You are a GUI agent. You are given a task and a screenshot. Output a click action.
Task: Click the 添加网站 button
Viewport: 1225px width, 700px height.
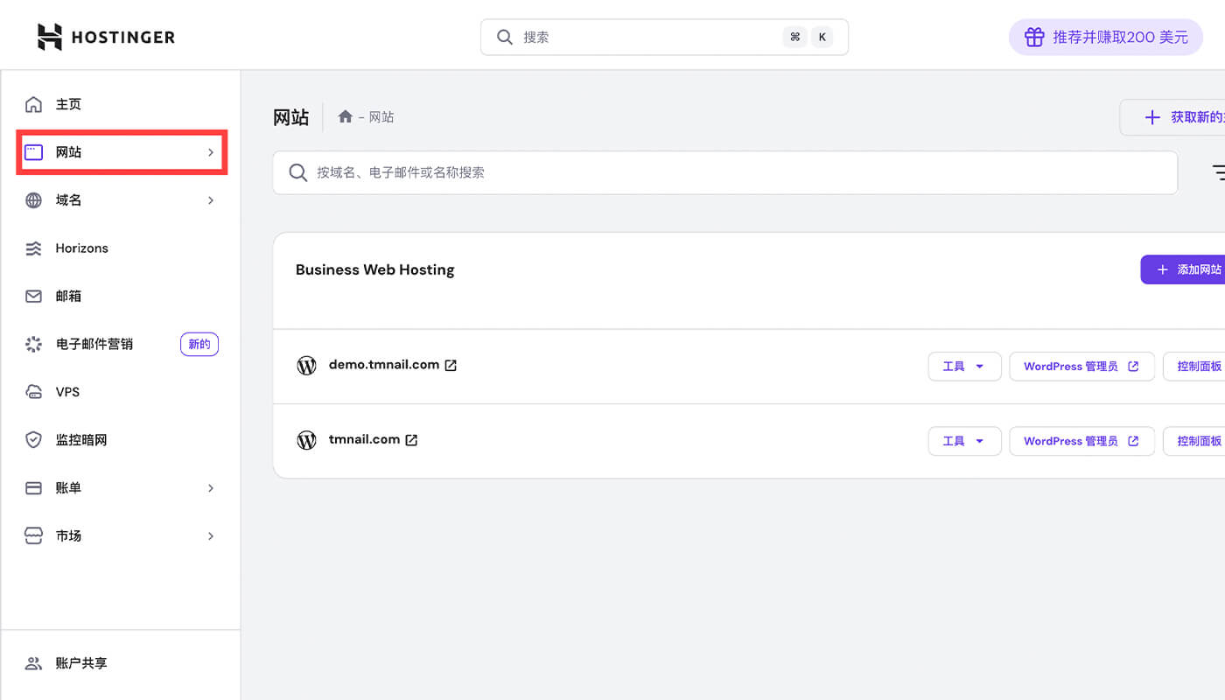(x=1183, y=269)
